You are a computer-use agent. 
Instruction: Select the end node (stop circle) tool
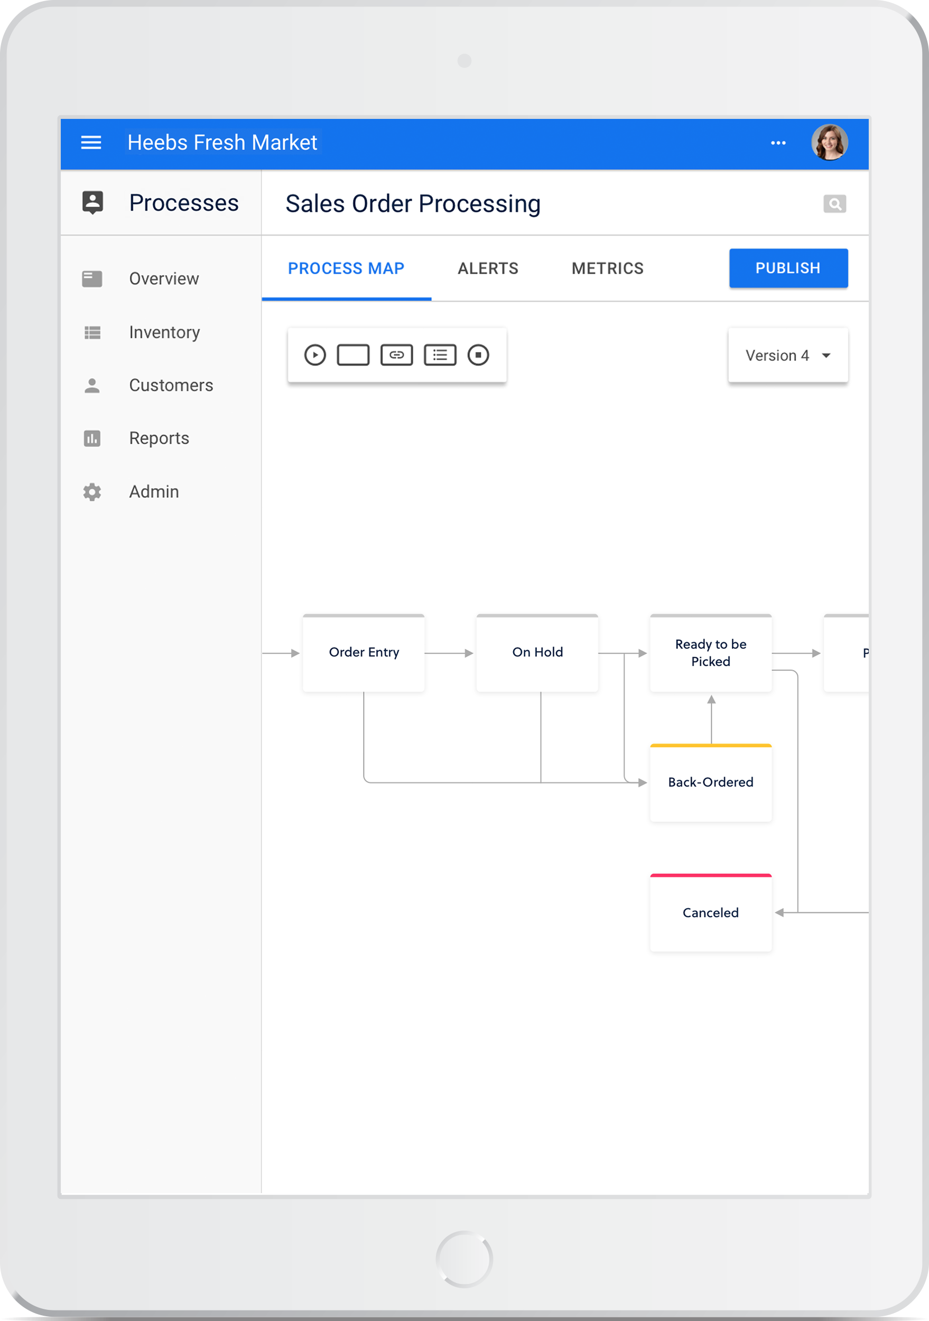pos(478,355)
